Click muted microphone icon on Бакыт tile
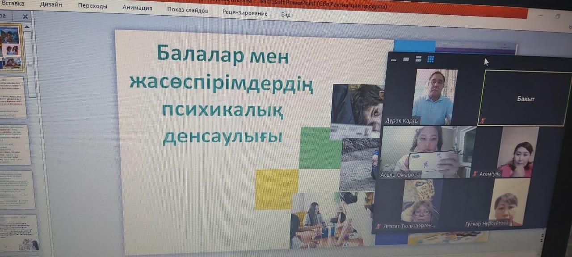 (x=482, y=120)
